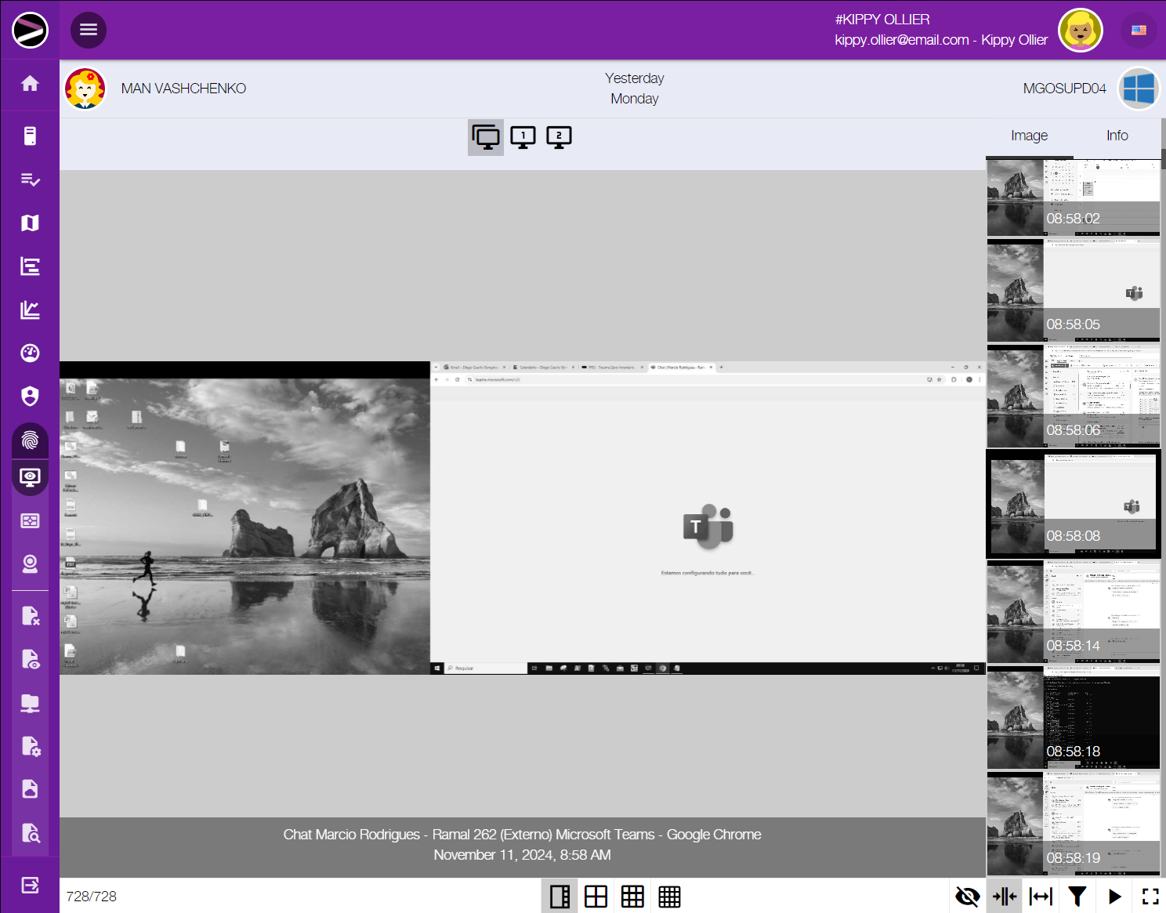Select monitor 2 view

point(559,137)
